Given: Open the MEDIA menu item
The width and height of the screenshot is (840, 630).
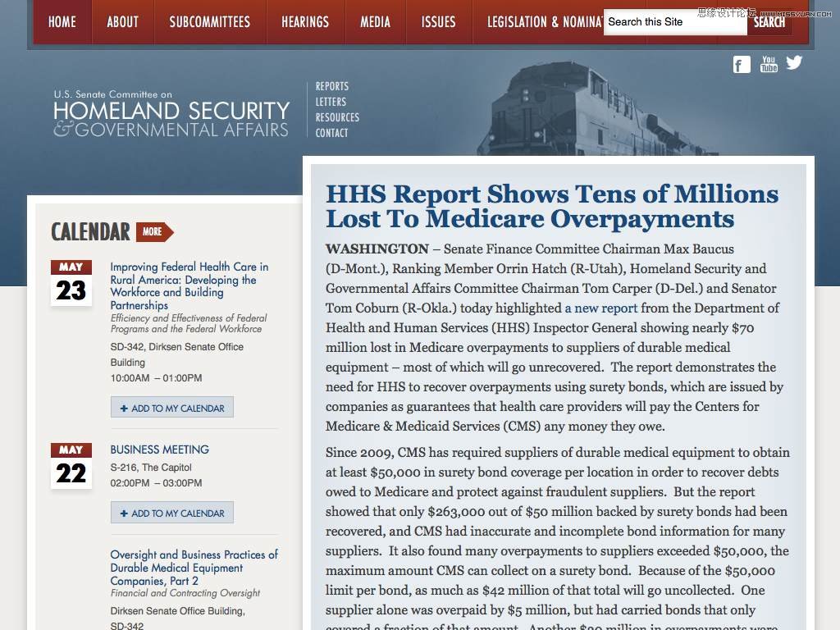Looking at the screenshot, I should 375,22.
